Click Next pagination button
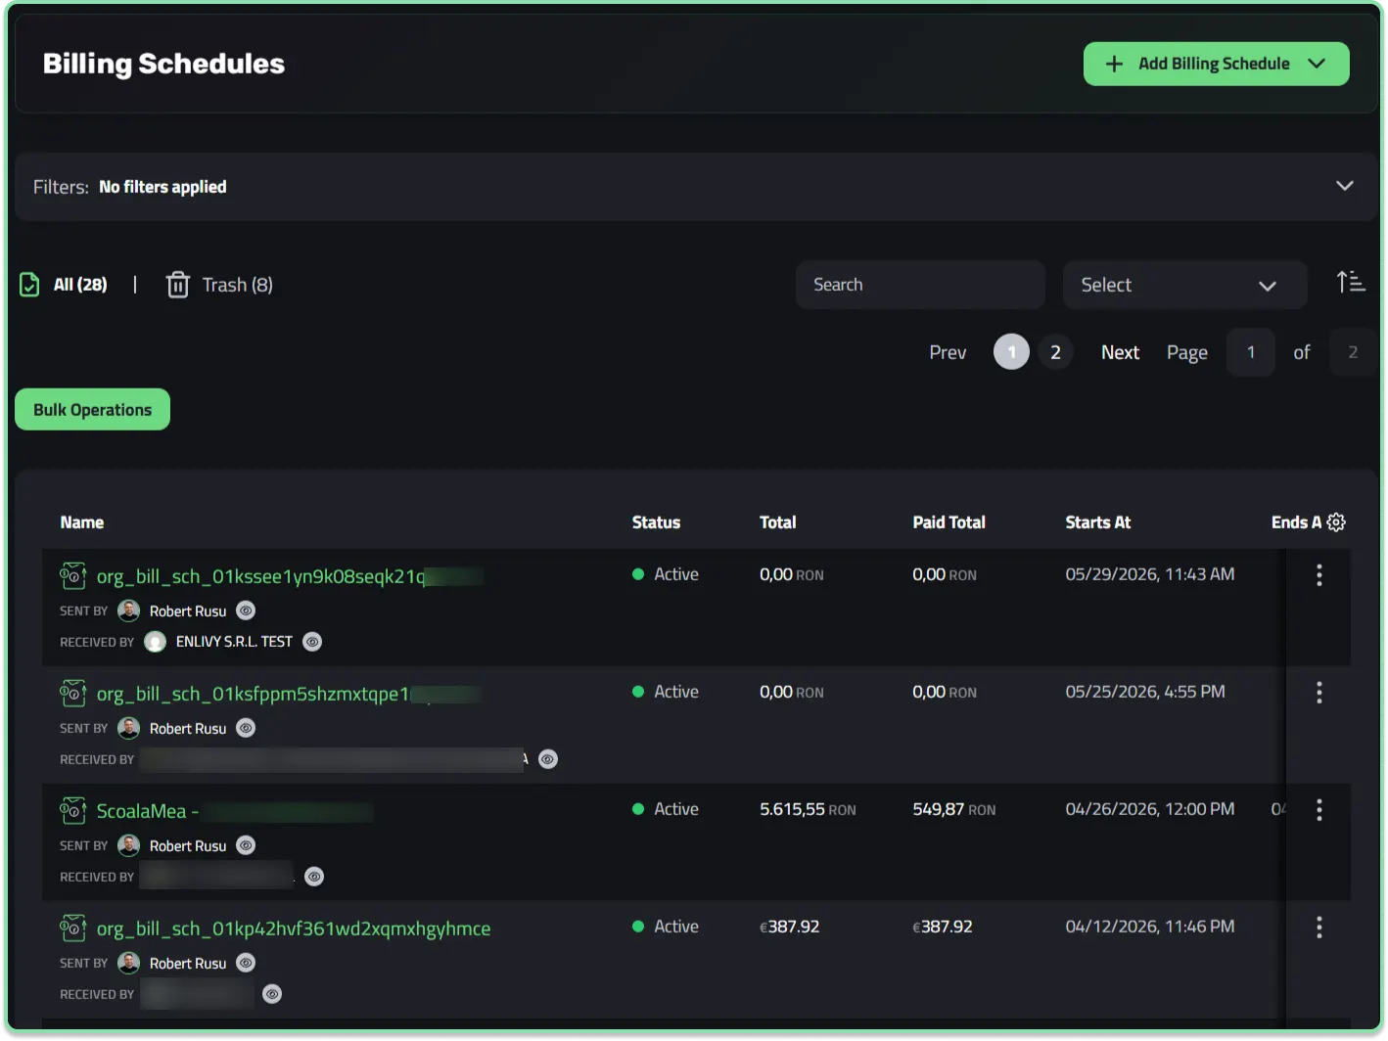This screenshot has height=1041, width=1388. (1120, 352)
